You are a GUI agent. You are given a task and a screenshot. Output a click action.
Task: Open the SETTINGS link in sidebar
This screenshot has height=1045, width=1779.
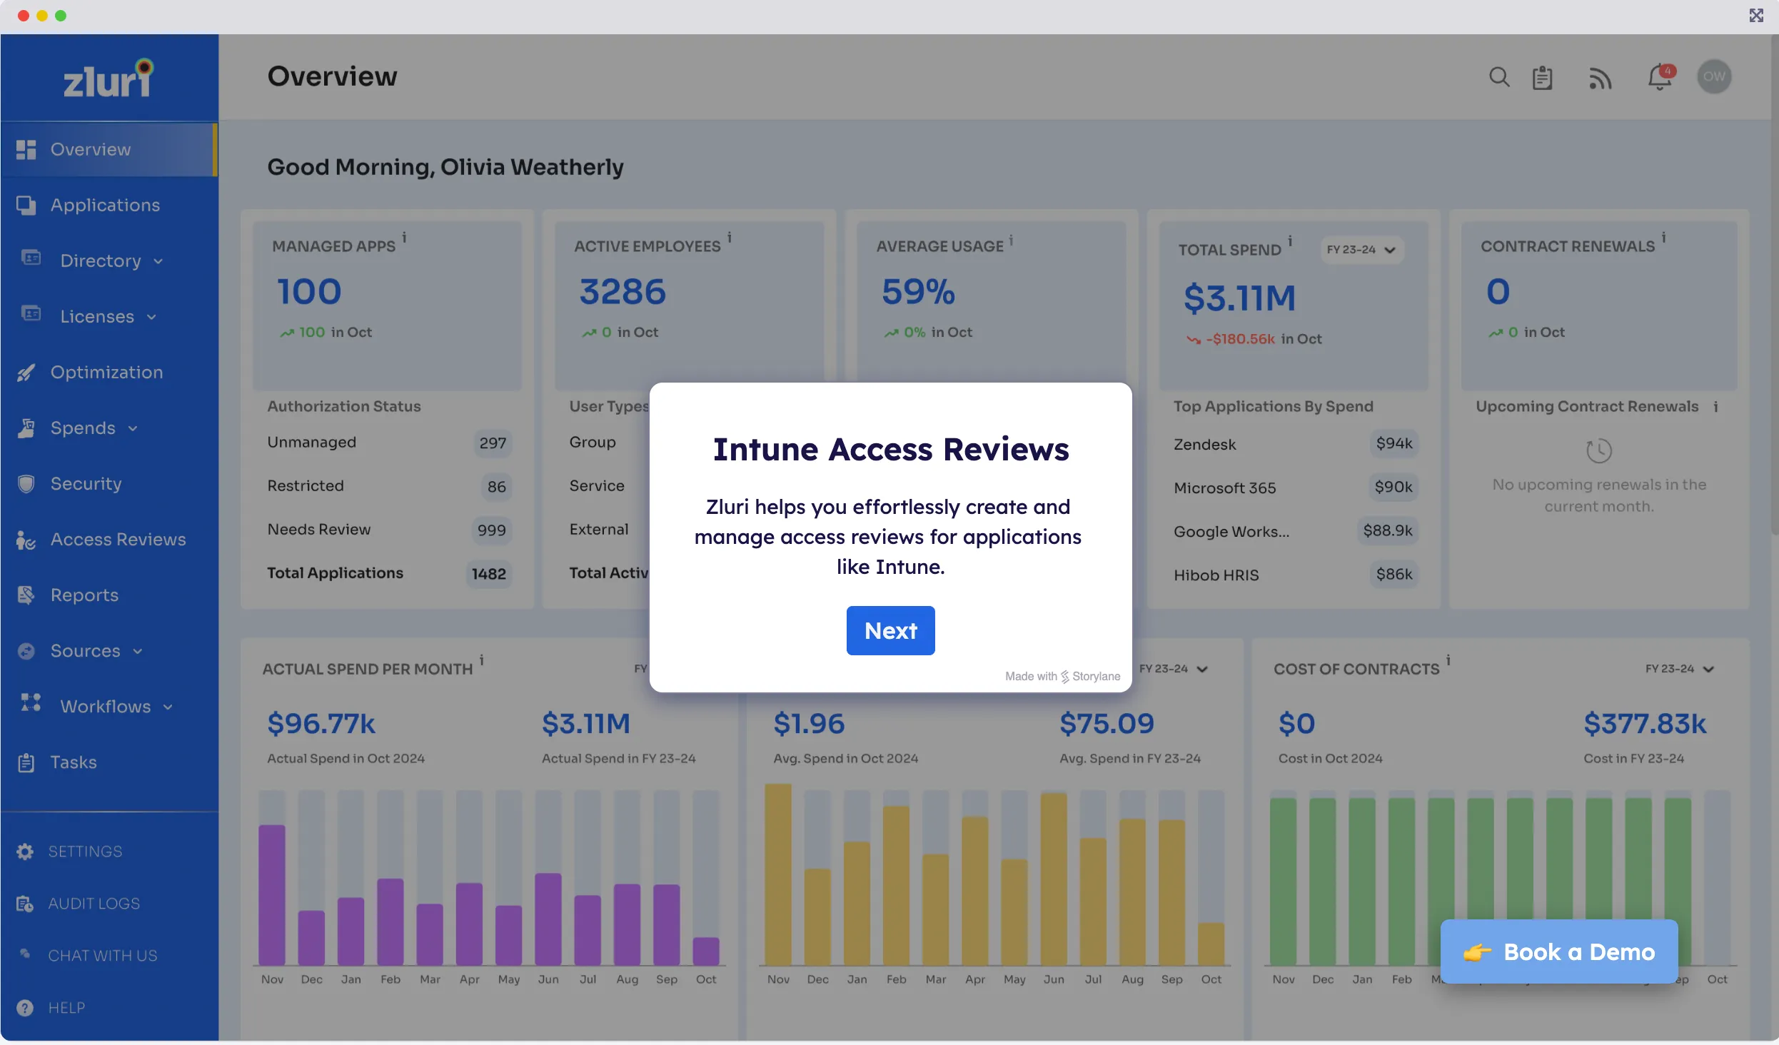(85, 852)
